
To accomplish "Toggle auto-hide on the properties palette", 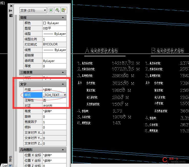I will tap(10, 11).
